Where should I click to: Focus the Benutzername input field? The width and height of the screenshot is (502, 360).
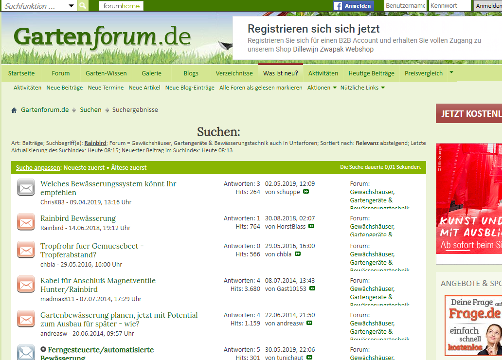(405, 6)
